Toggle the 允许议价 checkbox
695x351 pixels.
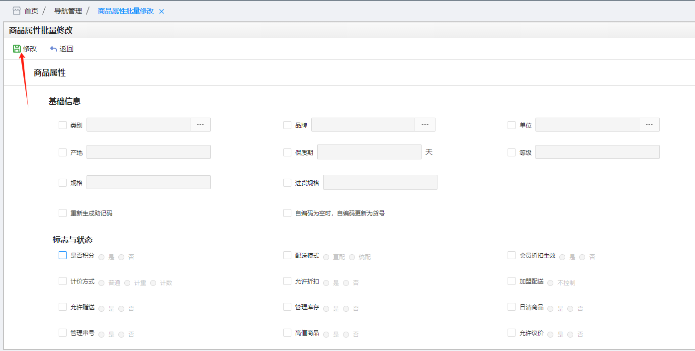[x=512, y=333]
